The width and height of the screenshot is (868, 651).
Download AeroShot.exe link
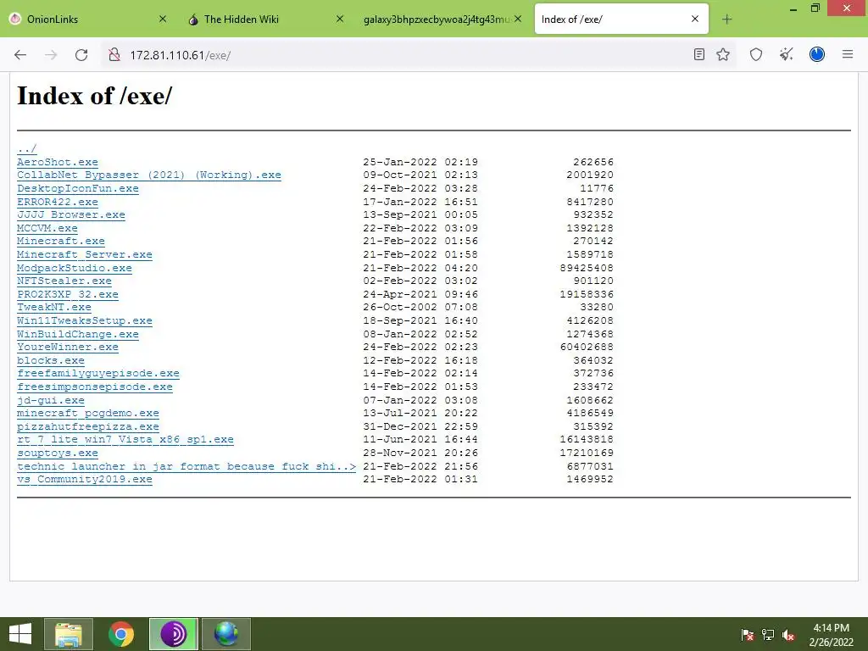pos(58,162)
